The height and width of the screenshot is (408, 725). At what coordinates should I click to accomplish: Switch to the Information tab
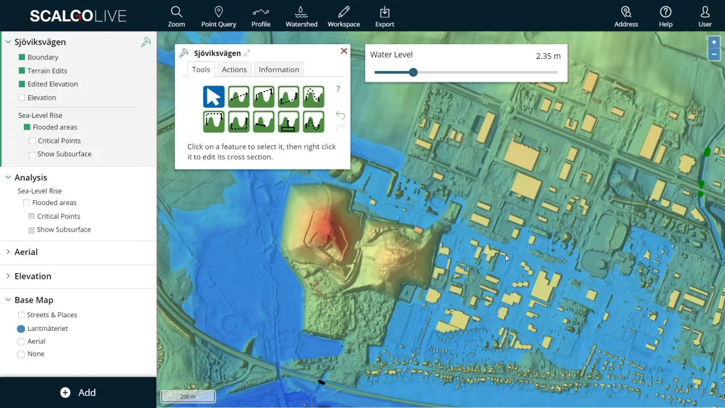click(279, 69)
